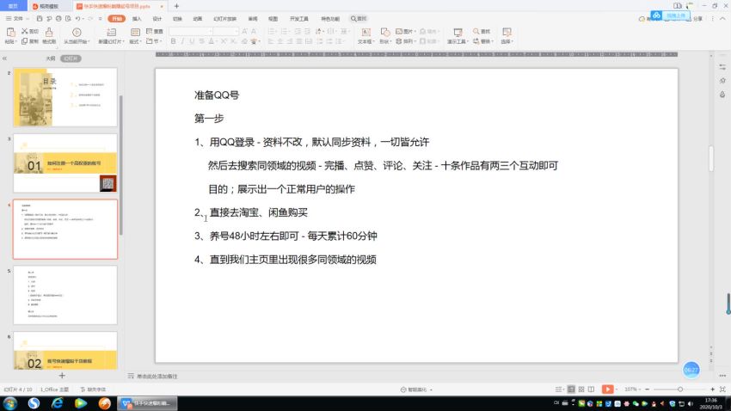This screenshot has width=731, height=411.
Task: Select the Format Painter brush icon
Action: [49, 32]
